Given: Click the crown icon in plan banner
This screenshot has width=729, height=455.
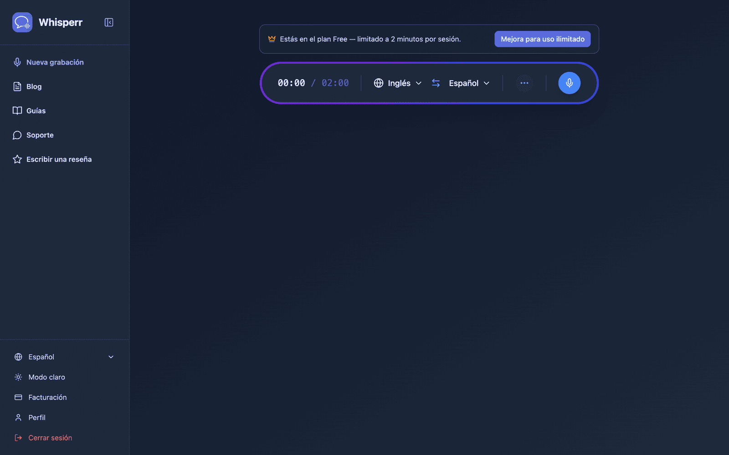Looking at the screenshot, I should [x=272, y=39].
